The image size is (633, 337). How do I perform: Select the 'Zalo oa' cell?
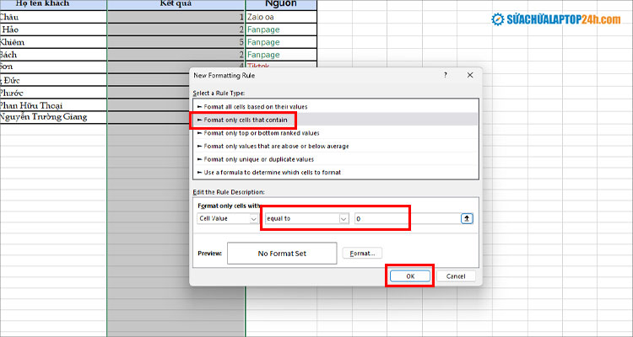(x=281, y=17)
